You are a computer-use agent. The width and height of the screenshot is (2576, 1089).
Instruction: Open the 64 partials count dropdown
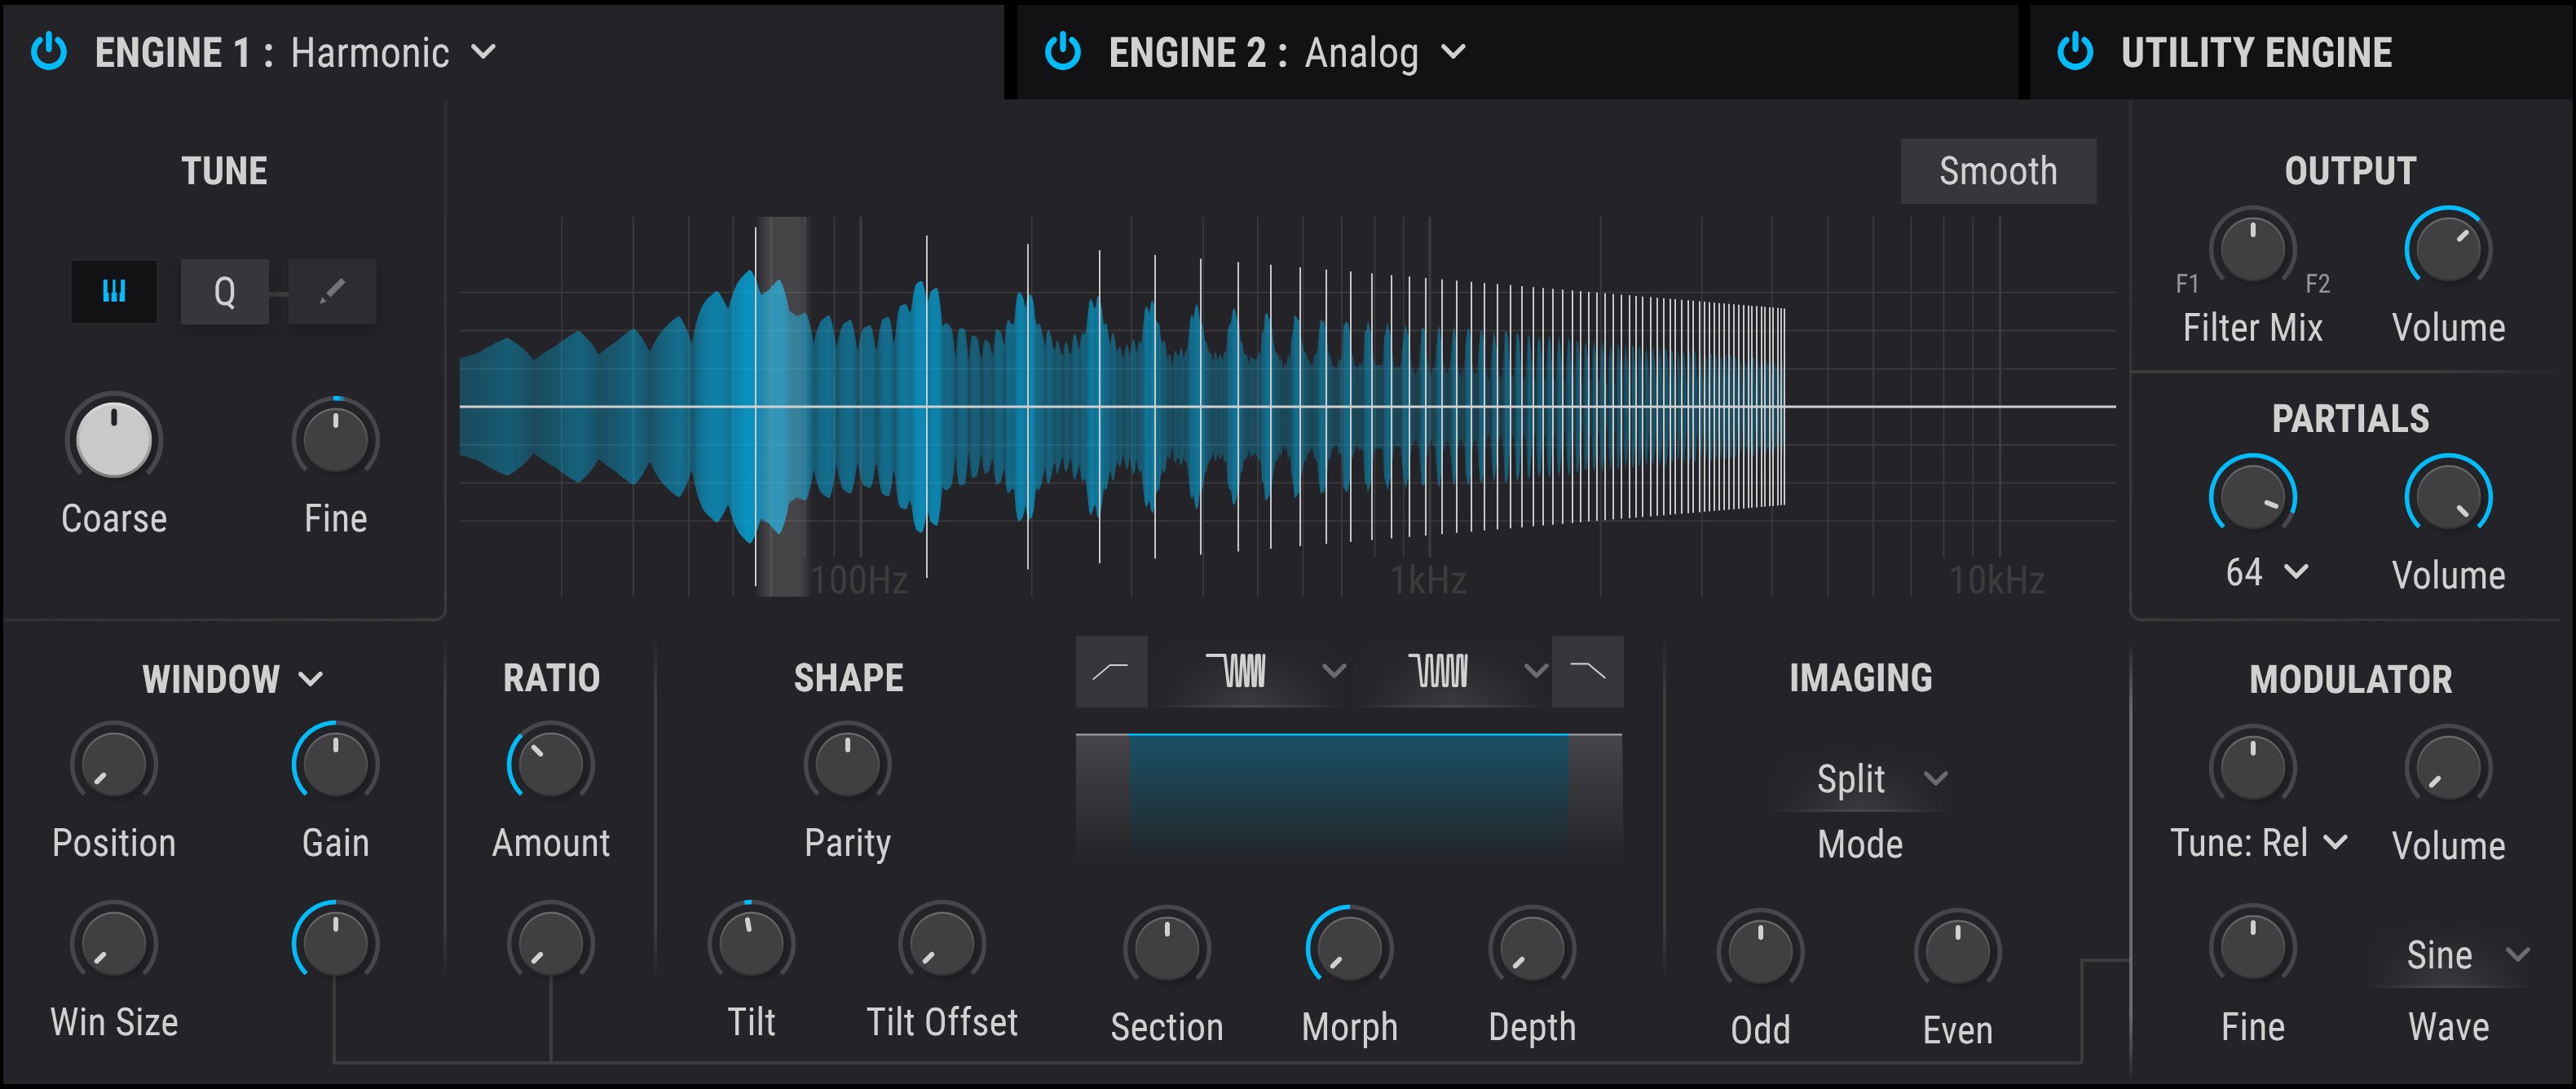(2266, 572)
